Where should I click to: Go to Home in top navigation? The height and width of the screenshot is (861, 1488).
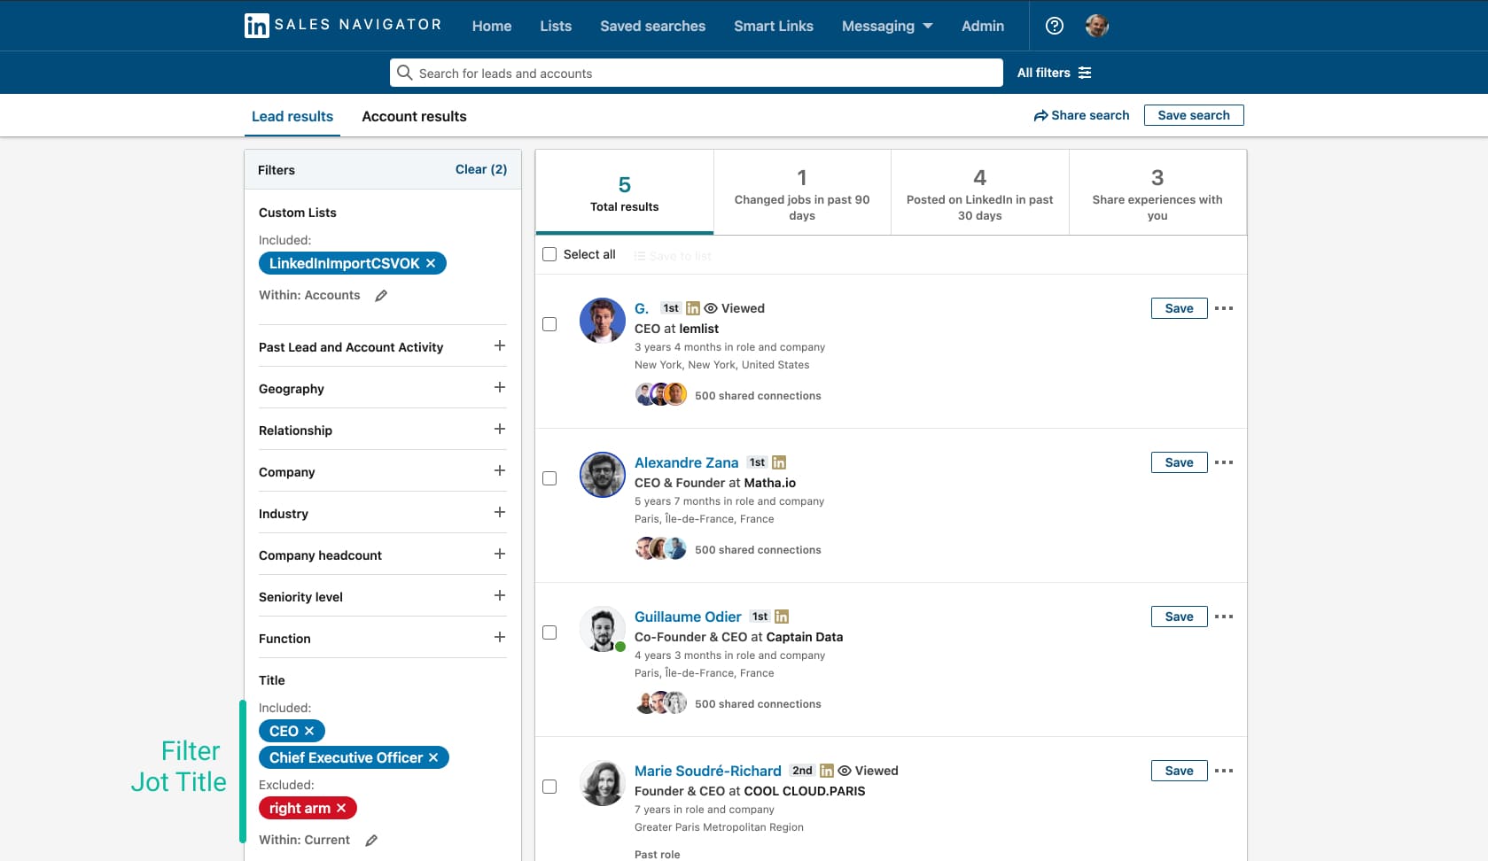[492, 26]
